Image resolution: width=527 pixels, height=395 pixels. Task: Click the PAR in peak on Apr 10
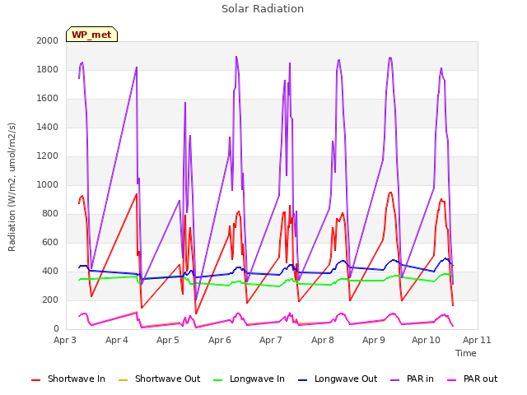pos(441,68)
